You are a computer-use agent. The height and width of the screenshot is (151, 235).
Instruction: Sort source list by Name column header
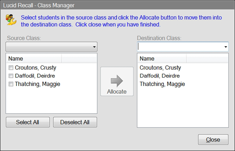pos(34,59)
